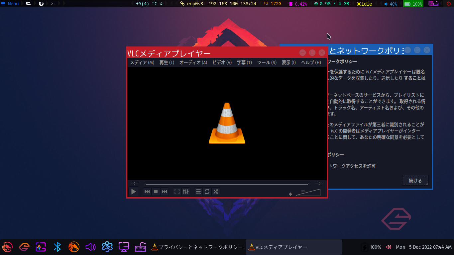Click the VLC cone logo in the video area
454x255 pixels.
tap(227, 123)
